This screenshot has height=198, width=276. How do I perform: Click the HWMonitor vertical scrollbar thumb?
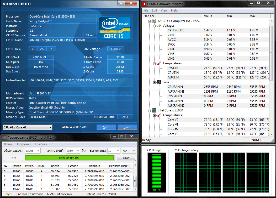271,53
